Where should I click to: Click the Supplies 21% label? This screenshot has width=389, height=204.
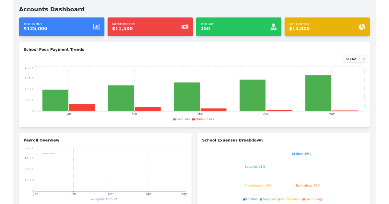(255, 166)
